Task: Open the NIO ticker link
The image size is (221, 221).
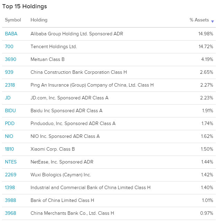Action: coord(9,136)
